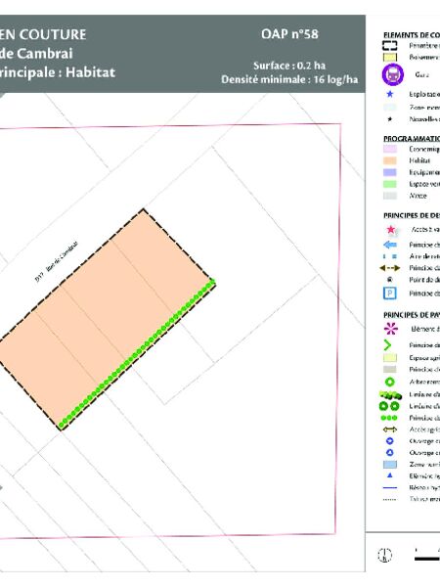Click the blue star exploitation symbol
This screenshot has width=440, height=587.
pyautogui.click(x=390, y=94)
